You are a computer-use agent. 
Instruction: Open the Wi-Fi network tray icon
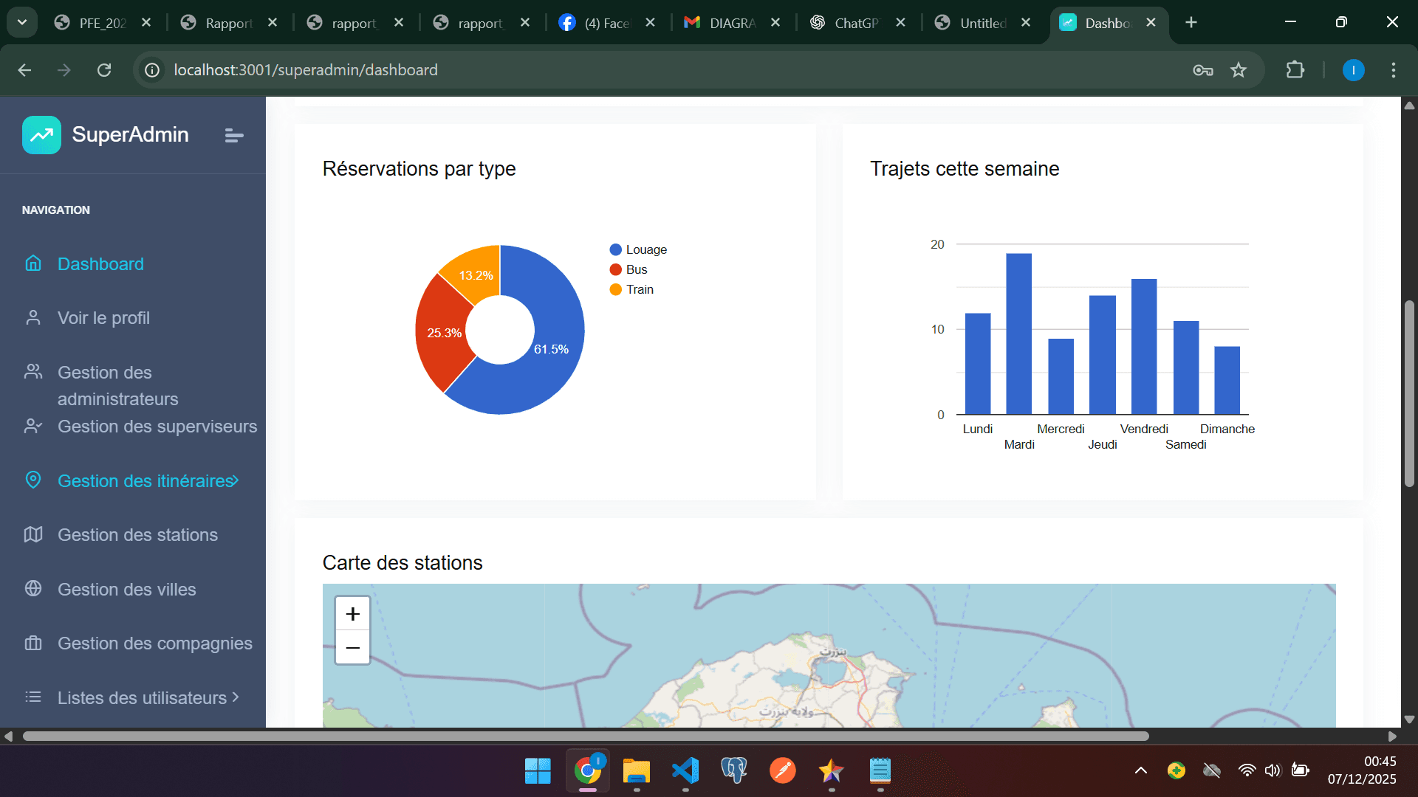click(x=1247, y=770)
